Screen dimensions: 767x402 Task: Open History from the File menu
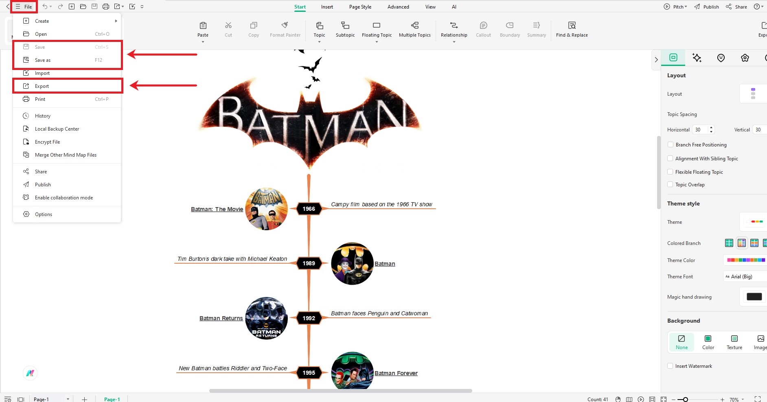coord(67,116)
